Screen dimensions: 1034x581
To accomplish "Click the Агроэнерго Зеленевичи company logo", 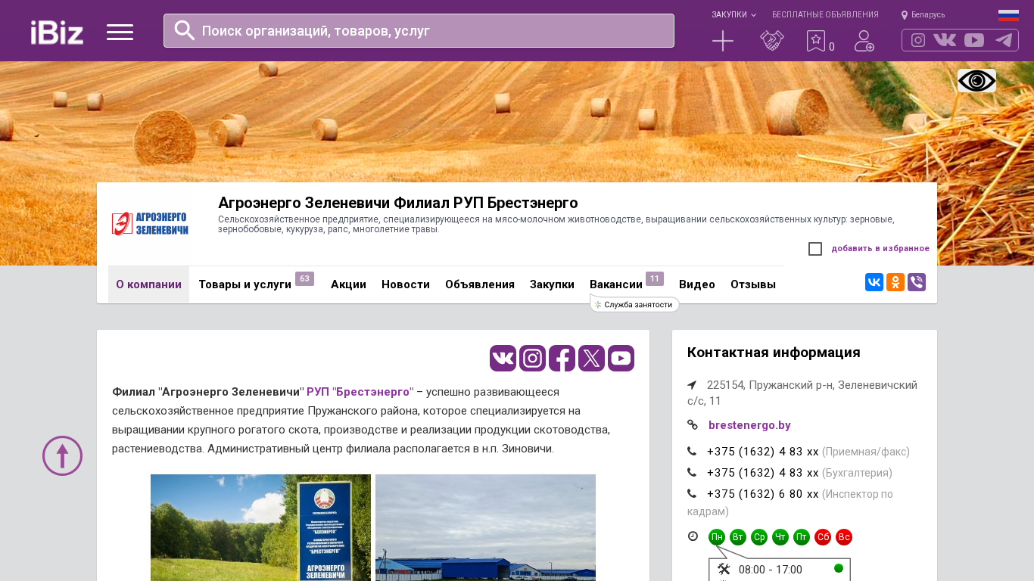I will pyautogui.click(x=150, y=224).
